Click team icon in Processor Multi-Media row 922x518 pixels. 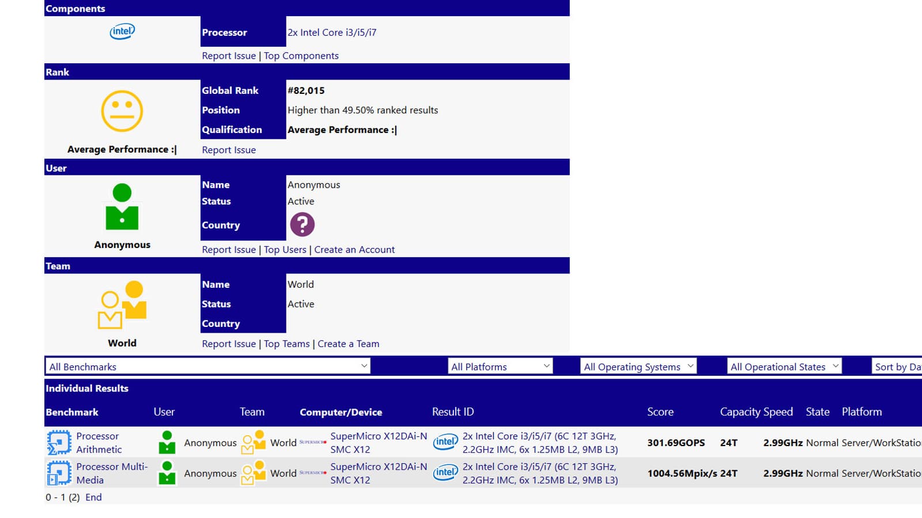(254, 473)
